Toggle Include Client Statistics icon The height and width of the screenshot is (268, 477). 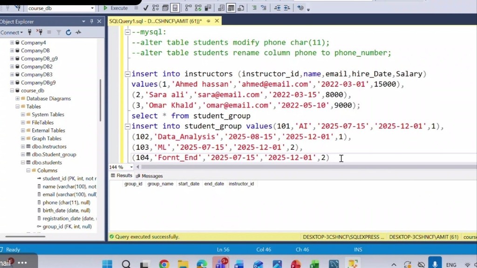(x=208, y=8)
